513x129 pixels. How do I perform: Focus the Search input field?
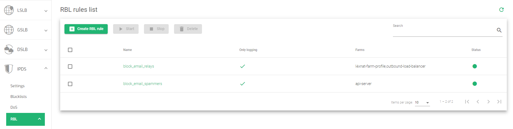pos(444,30)
